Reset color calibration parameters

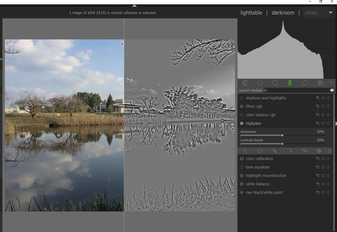(x=323, y=159)
